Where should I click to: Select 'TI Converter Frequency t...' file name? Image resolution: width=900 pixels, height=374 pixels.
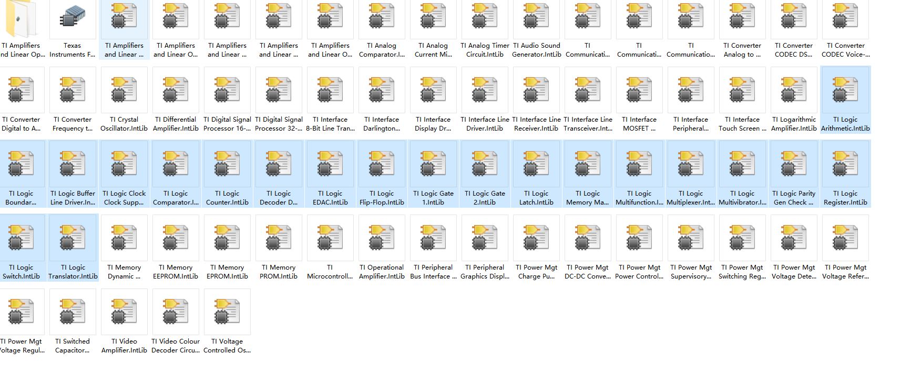[x=73, y=124]
